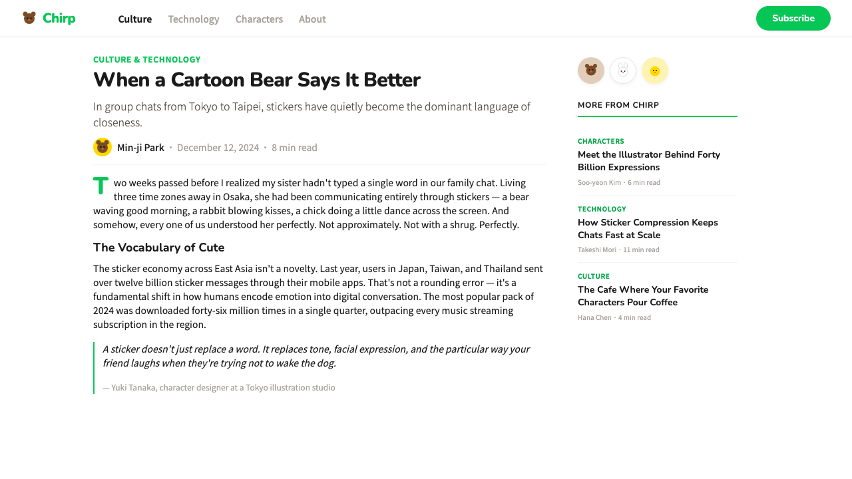Click author name Min-ji Park
This screenshot has height=479, width=852.
140,147
